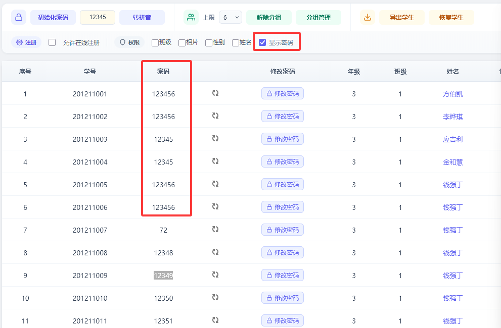Enable the 允许在线注册 checkbox

coord(52,42)
